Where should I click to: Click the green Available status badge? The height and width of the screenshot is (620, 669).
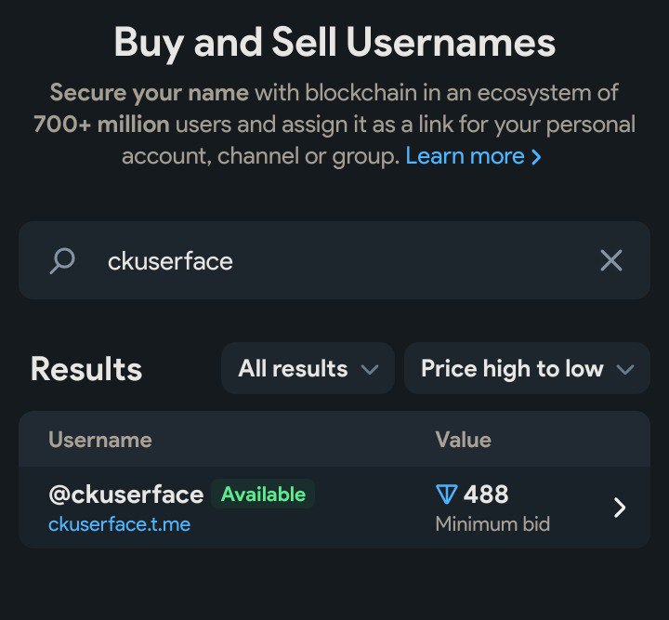[x=263, y=495]
